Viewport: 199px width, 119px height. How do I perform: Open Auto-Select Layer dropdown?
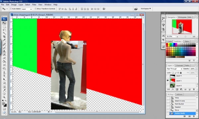click(27, 9)
